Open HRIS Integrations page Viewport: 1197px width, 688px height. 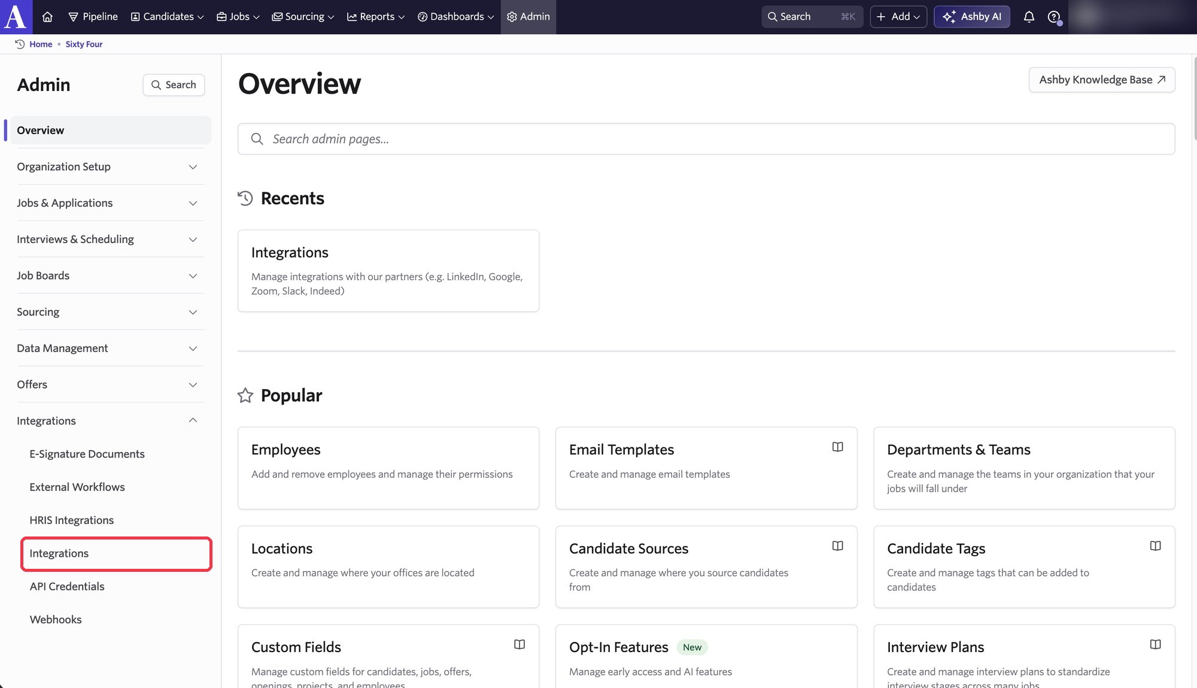tap(72, 520)
